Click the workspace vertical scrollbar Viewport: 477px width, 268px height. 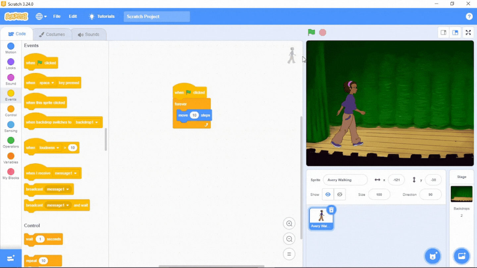[301, 177]
